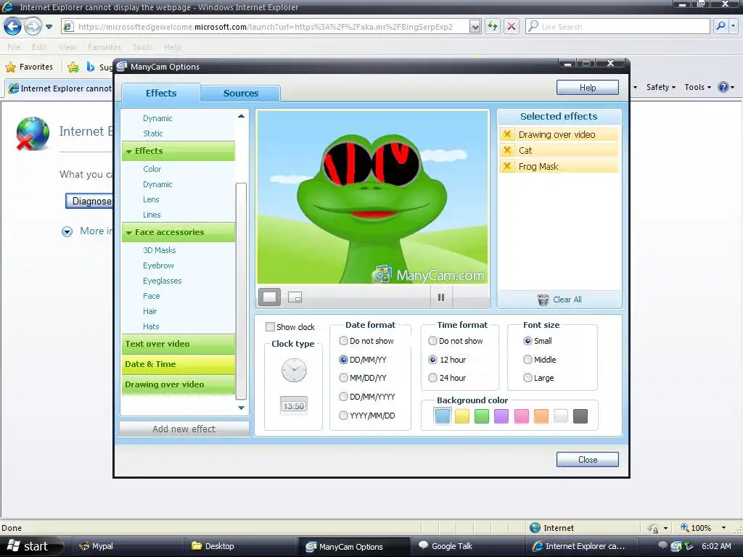Choose the digital 13:50 clock type

point(294,406)
